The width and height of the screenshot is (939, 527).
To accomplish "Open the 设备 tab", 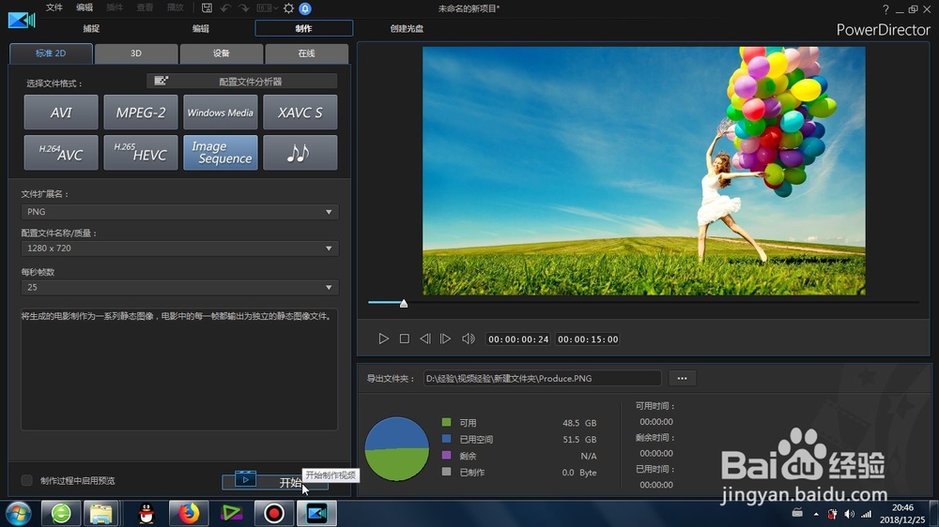I will point(221,53).
